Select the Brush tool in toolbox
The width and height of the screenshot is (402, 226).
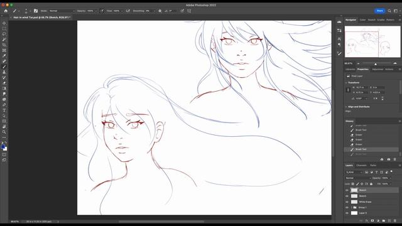[x=4, y=67]
